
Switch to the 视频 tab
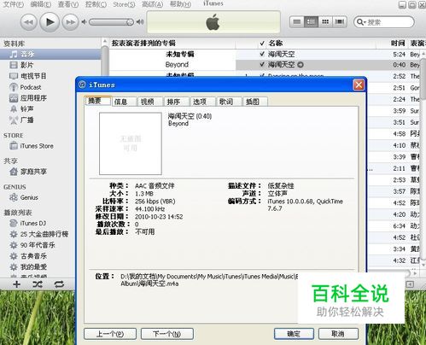(x=150, y=102)
